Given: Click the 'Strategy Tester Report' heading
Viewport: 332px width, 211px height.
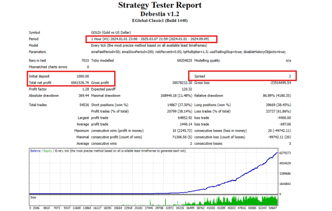Looking at the screenshot, I should (x=160, y=5).
